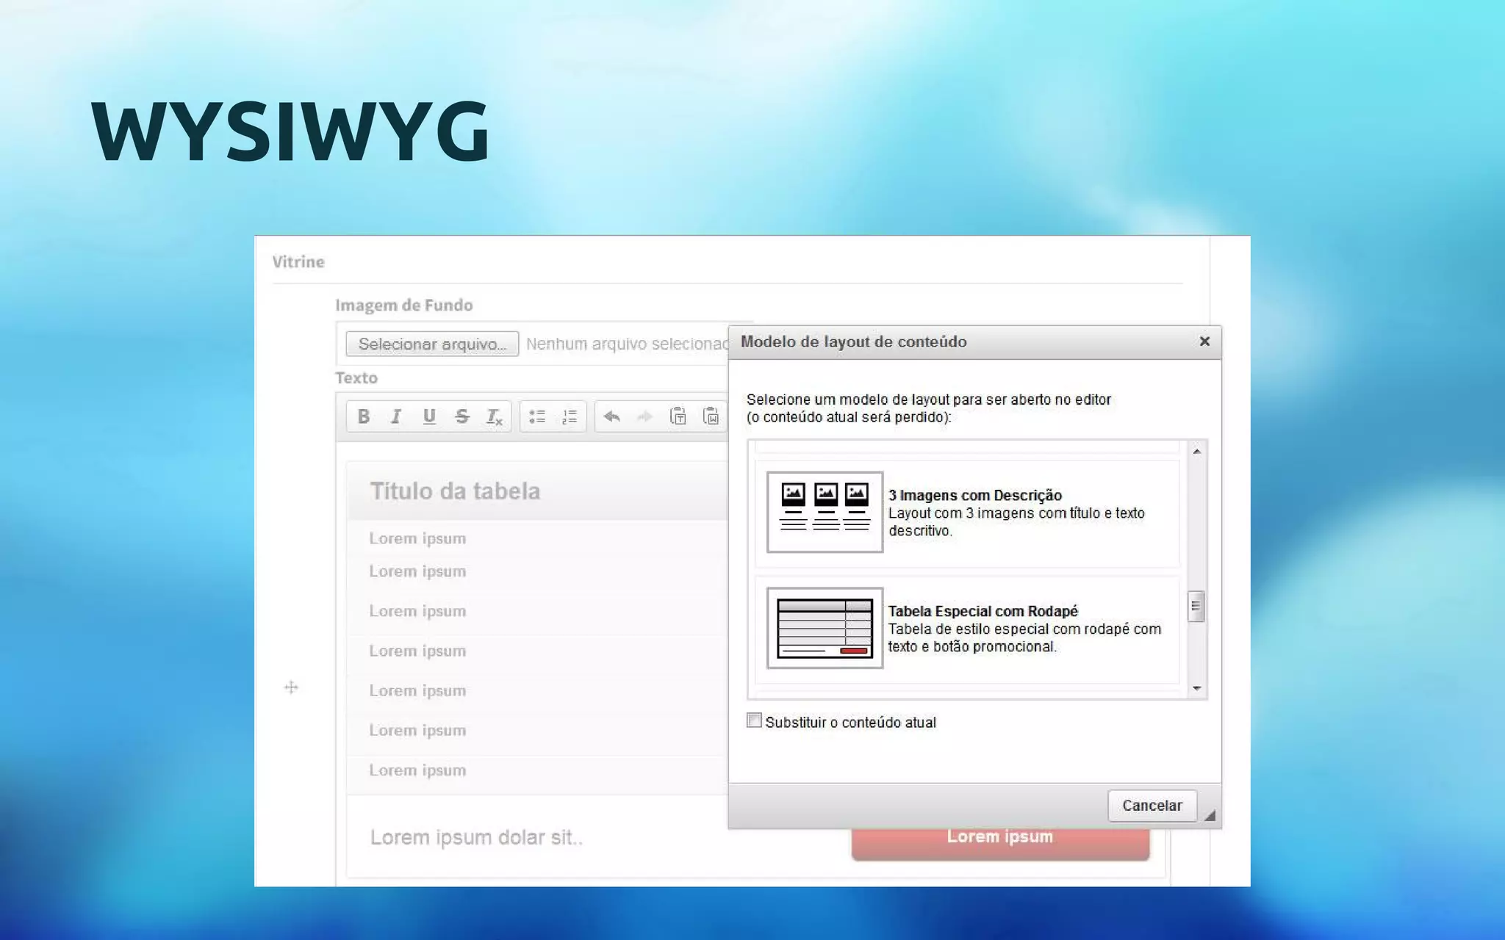
Task: Close the Modelo de layout dialog
Action: [1204, 341]
